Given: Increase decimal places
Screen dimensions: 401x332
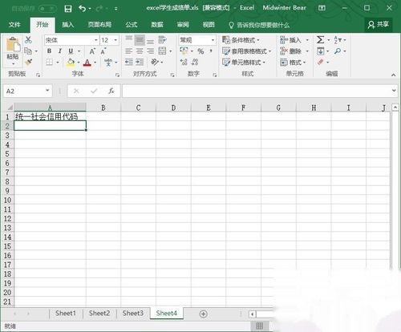Looking at the screenshot, I should click(x=184, y=63).
